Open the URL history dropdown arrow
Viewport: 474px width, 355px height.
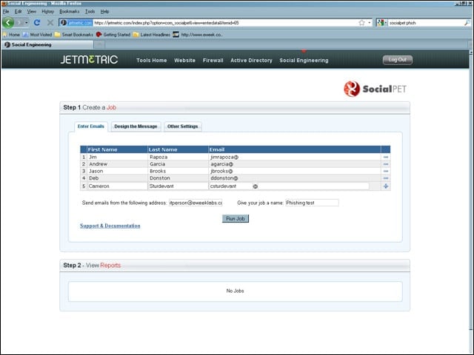tap(370, 23)
